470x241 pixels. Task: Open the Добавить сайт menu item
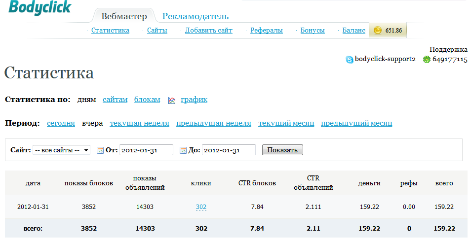tap(209, 30)
